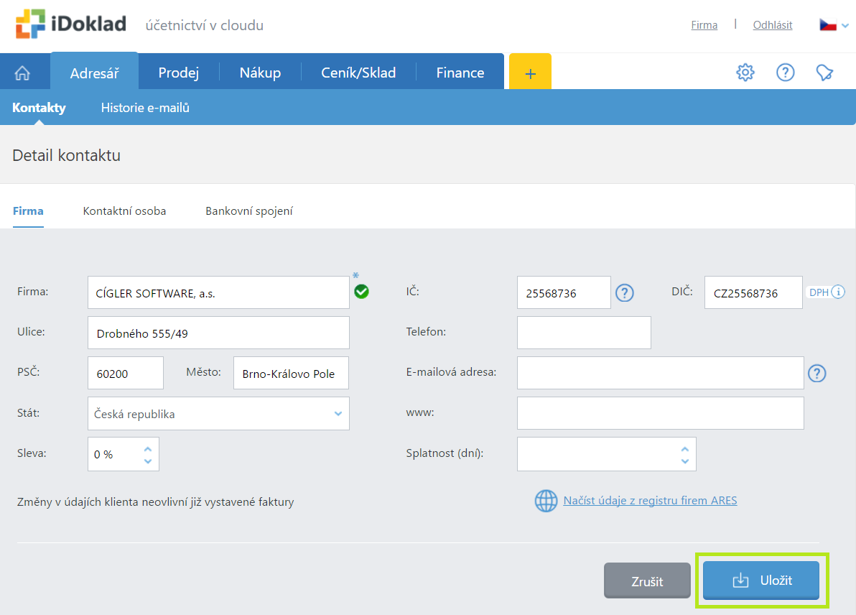Click the yellow plus quick-add button
Screen dimensions: 856x615
[x=530, y=72]
